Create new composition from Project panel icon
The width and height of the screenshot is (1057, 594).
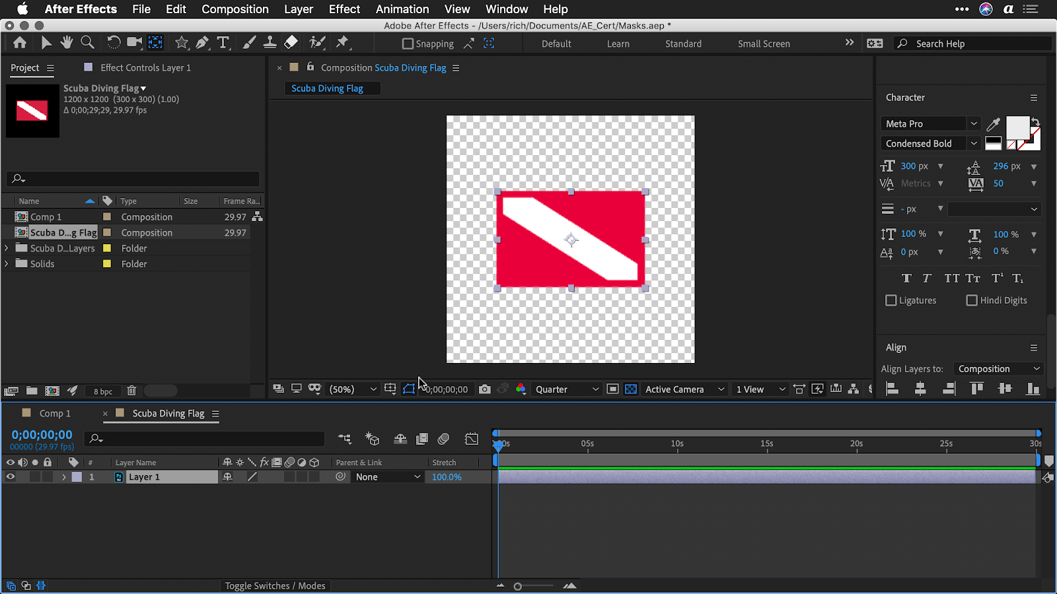coord(52,391)
